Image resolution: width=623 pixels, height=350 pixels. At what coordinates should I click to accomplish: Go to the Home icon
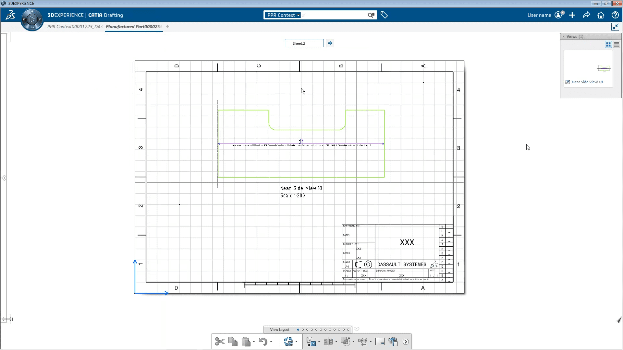601,15
